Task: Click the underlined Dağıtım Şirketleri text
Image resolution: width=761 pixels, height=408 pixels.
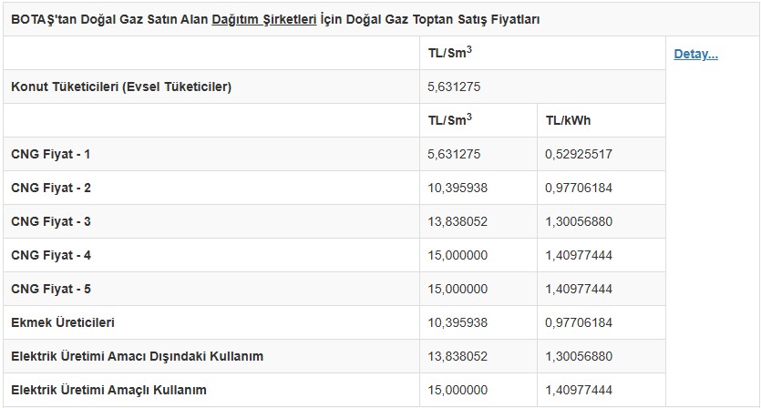Action: 264,18
